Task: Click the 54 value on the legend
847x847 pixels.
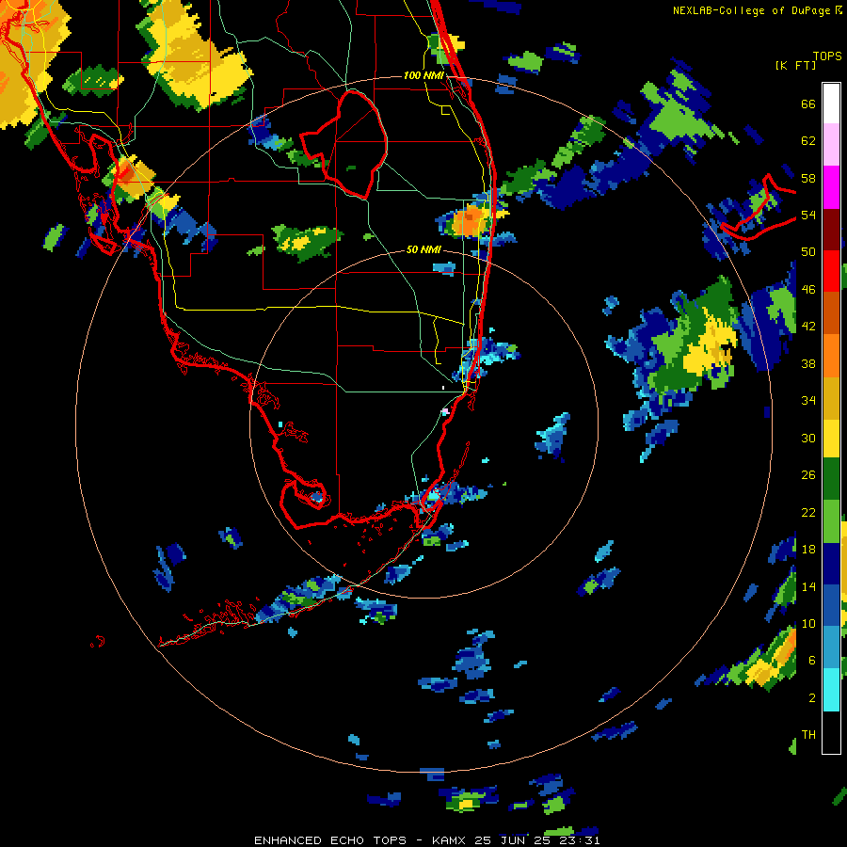Action: 808,215
